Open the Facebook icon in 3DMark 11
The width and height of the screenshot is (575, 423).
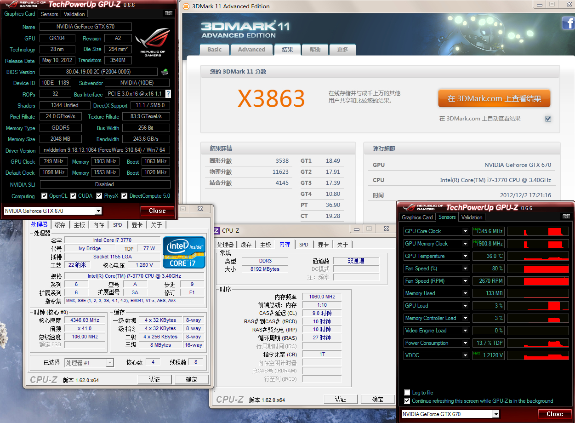point(568,23)
